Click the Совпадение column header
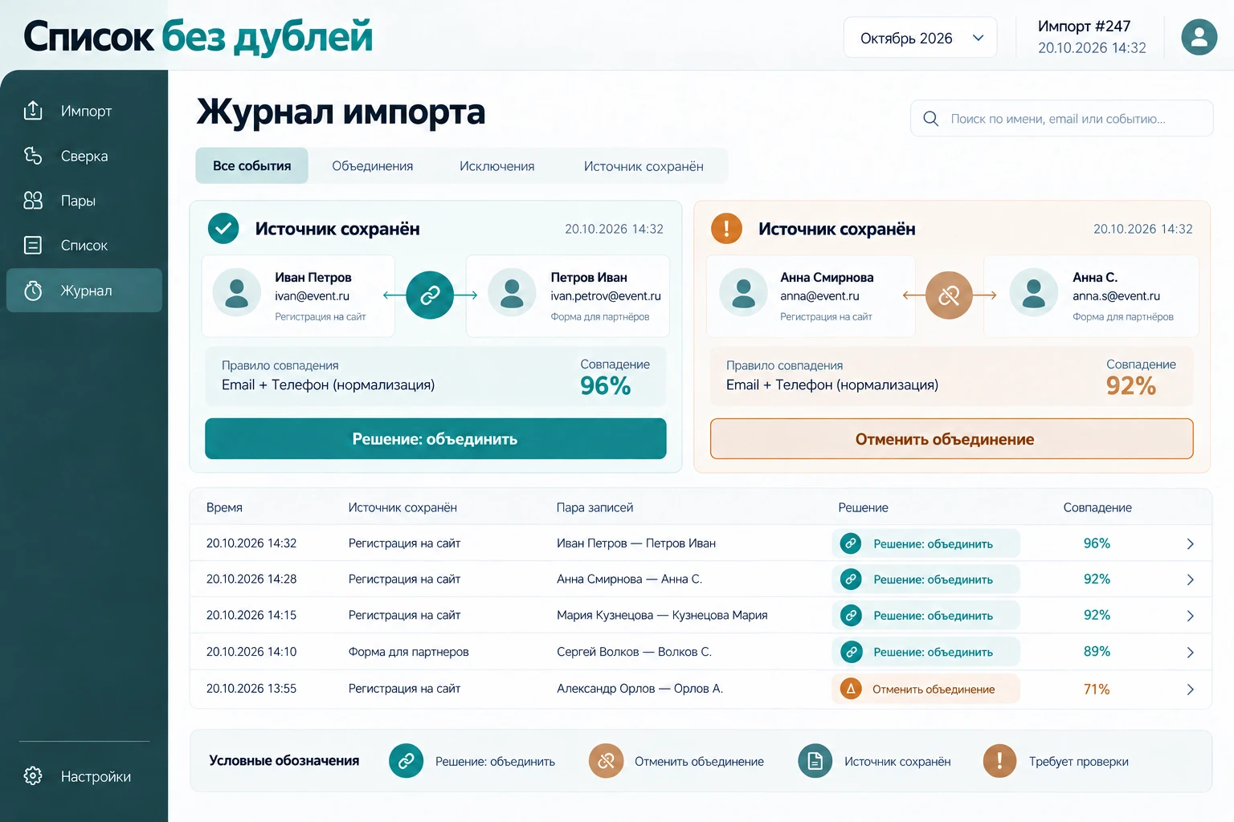Image resolution: width=1234 pixels, height=822 pixels. [x=1097, y=507]
